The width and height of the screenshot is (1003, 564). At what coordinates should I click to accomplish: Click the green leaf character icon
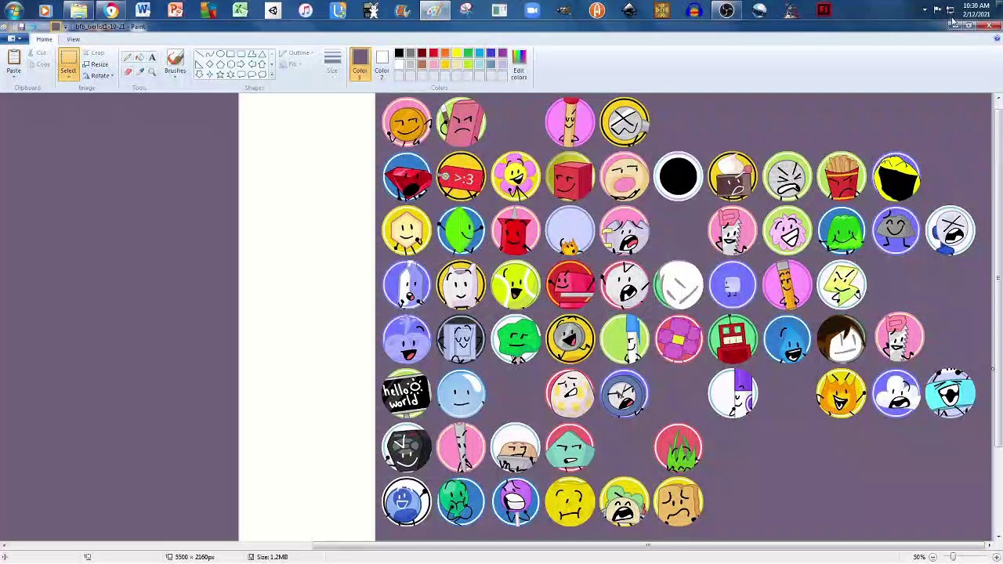(462, 230)
